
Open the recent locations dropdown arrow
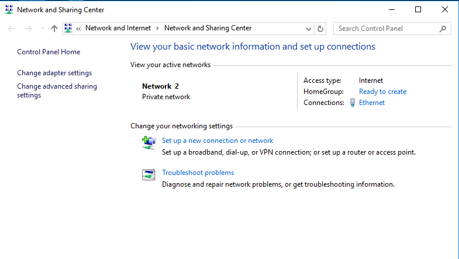tap(42, 29)
